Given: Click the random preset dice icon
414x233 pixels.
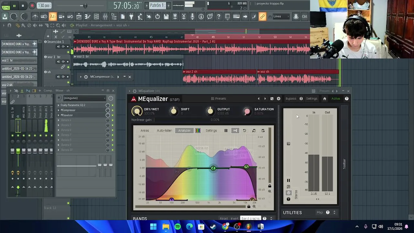Looking at the screenshot, I should pos(272,99).
